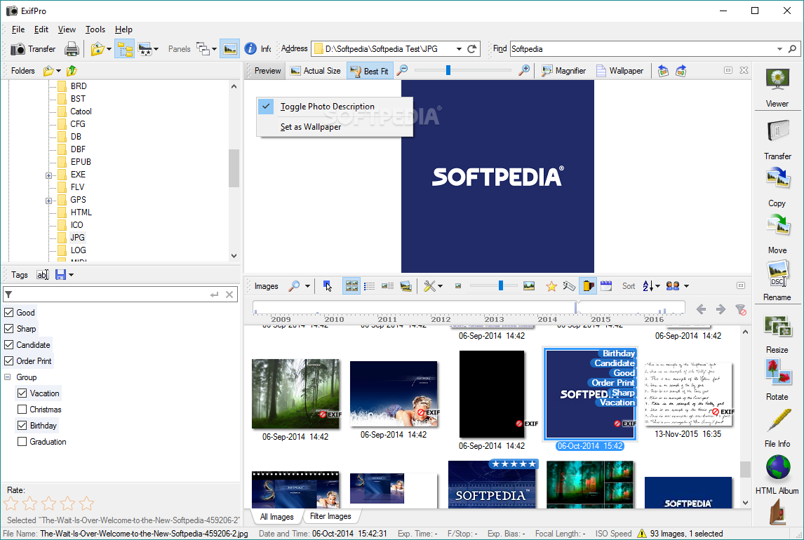Uncheck the Candidate tag
The width and height of the screenshot is (804, 540).
coord(8,345)
